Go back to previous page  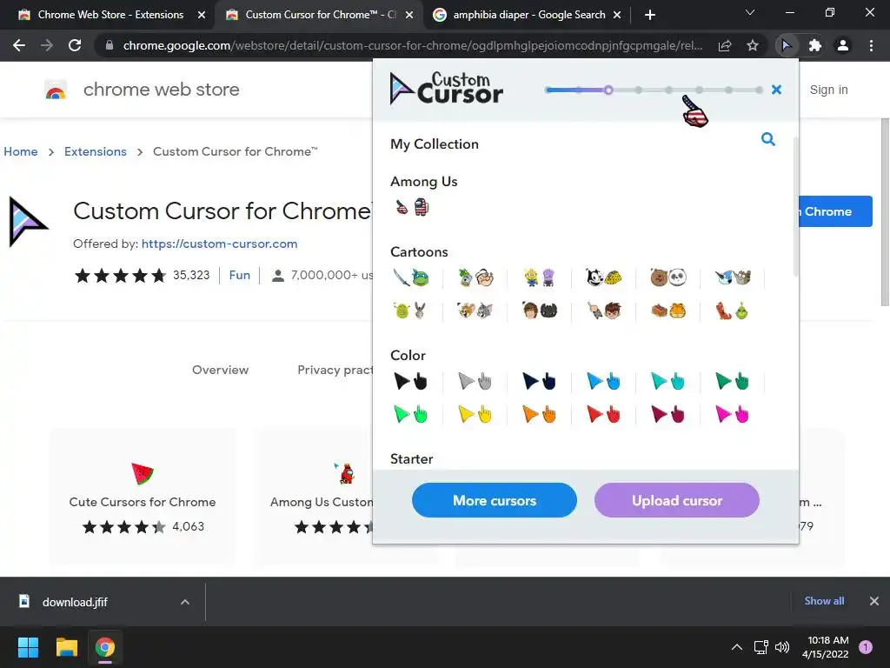(19, 45)
